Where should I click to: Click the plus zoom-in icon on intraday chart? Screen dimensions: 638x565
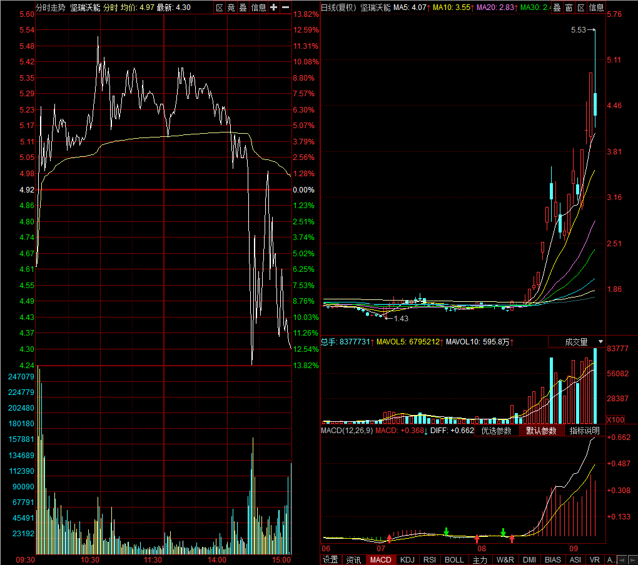(274, 7)
